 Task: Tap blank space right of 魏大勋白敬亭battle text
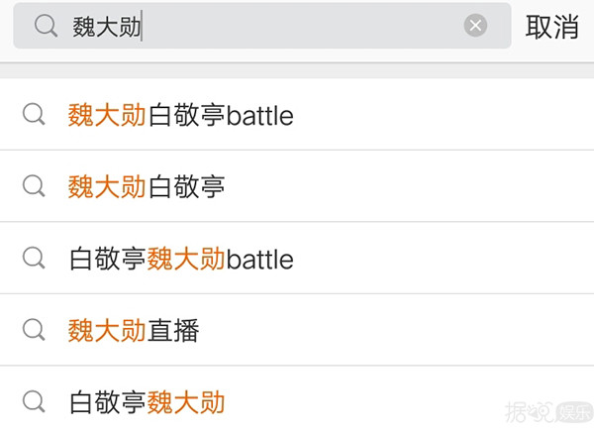tap(444, 115)
